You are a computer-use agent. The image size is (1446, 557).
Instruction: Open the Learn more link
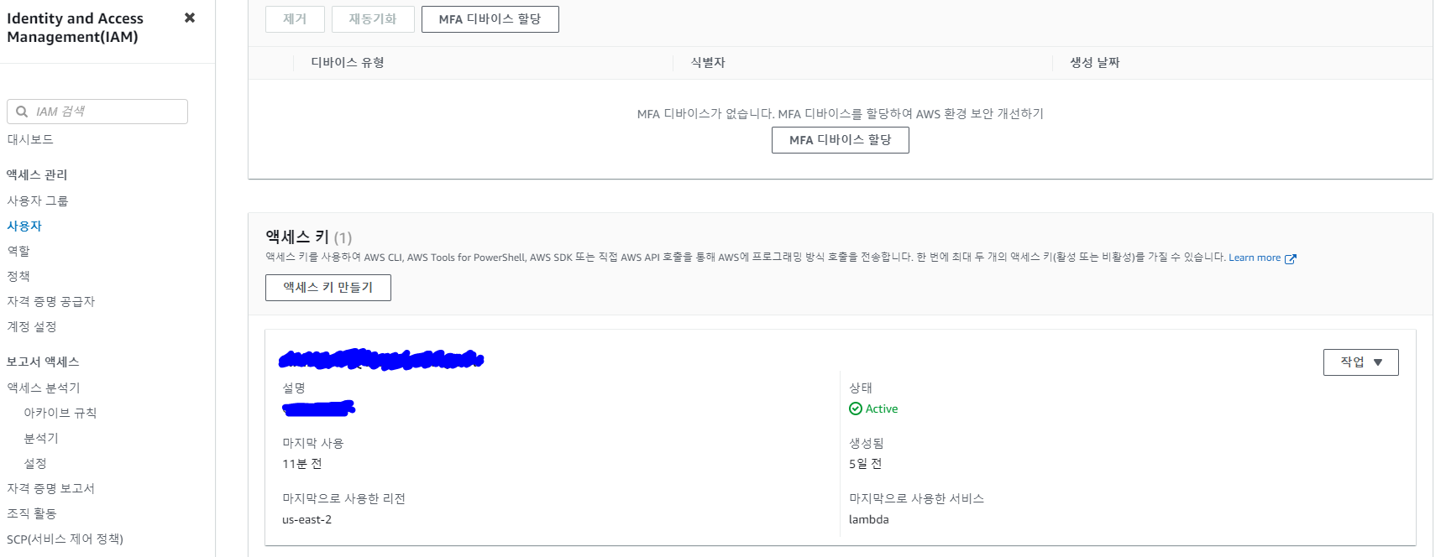[1255, 258]
